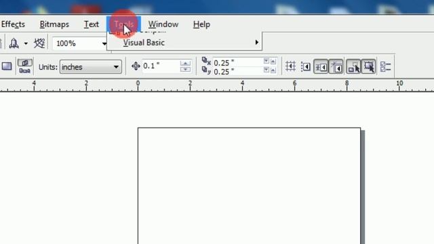The height and width of the screenshot is (244, 434).
Task: Increase duplicate distance x value
Action: (x=273, y=62)
